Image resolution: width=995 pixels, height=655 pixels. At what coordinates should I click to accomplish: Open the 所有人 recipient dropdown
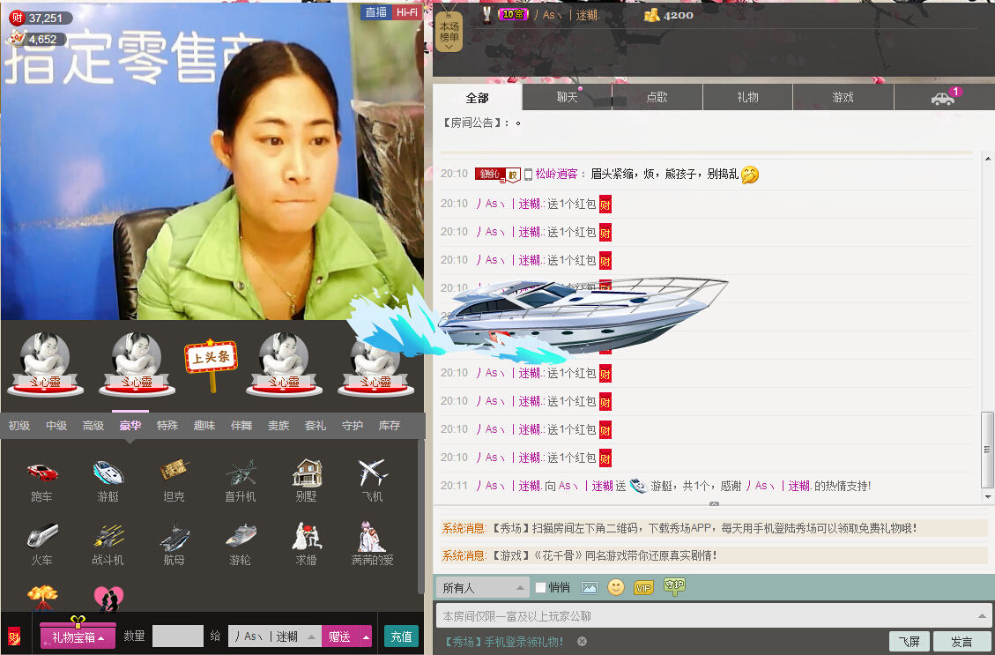click(x=482, y=587)
